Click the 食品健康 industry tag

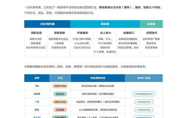coord(60,110)
